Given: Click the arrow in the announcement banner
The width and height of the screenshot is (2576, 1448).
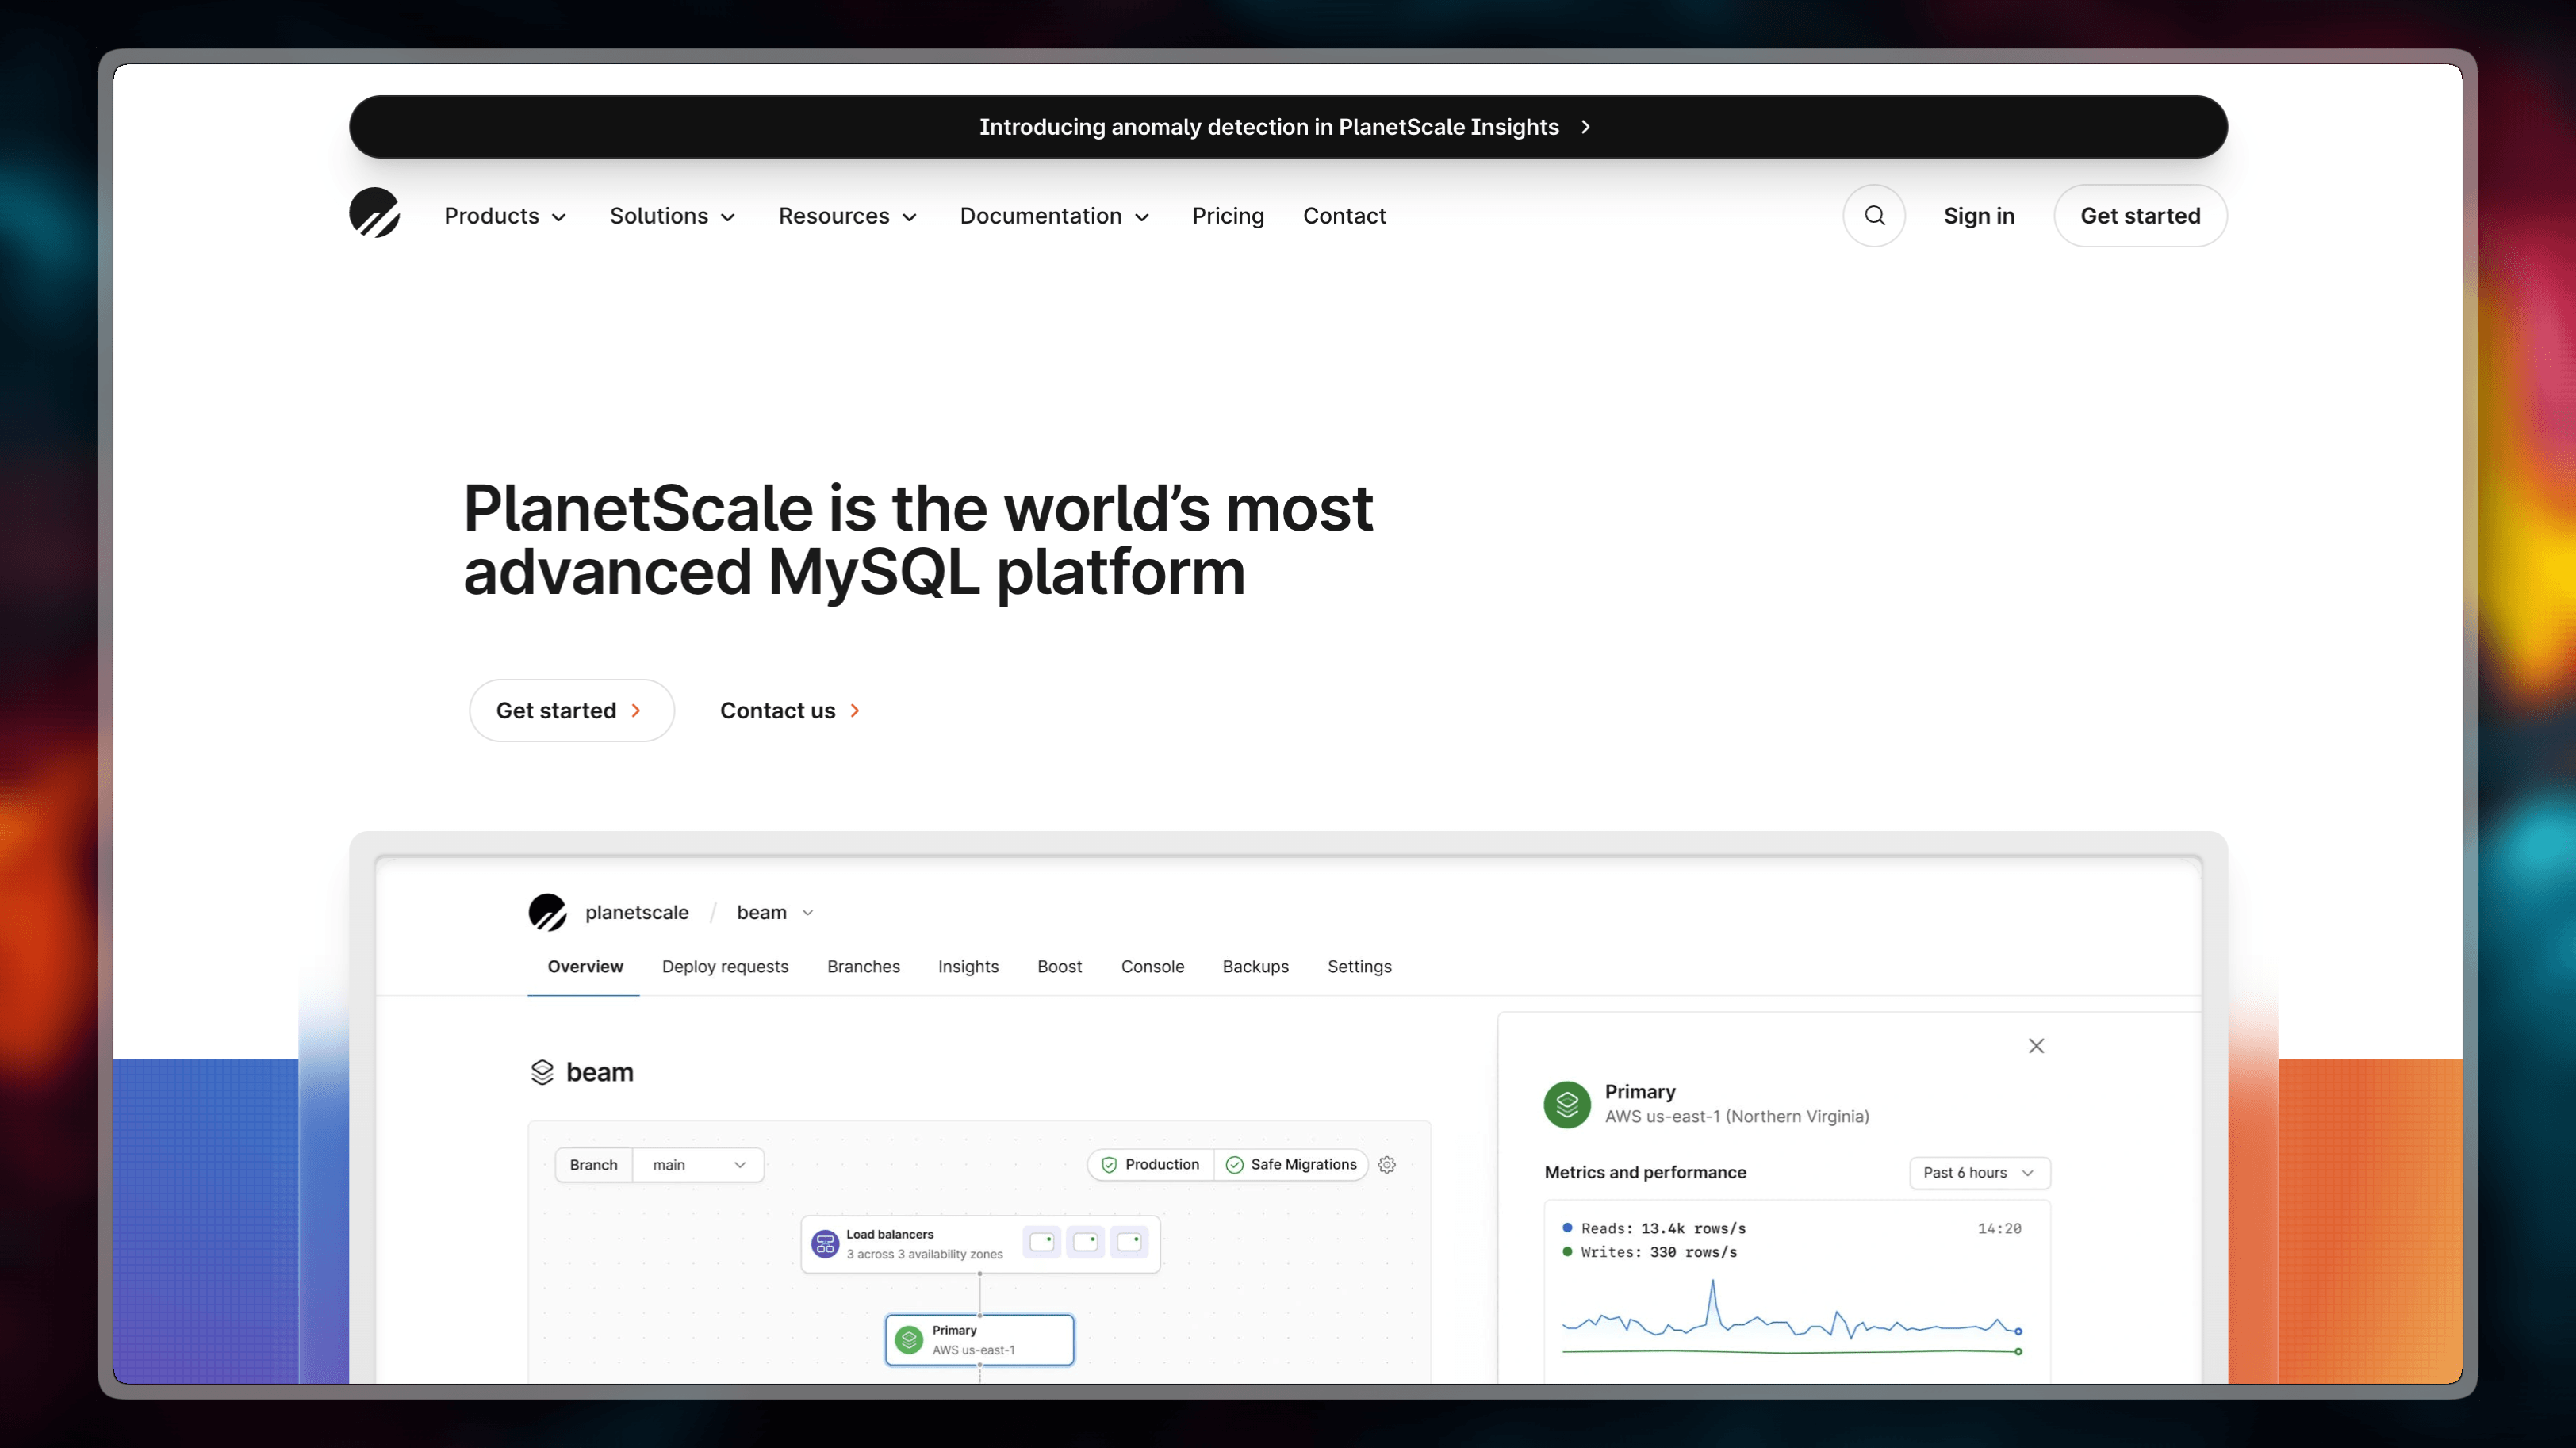Looking at the screenshot, I should tap(1586, 127).
